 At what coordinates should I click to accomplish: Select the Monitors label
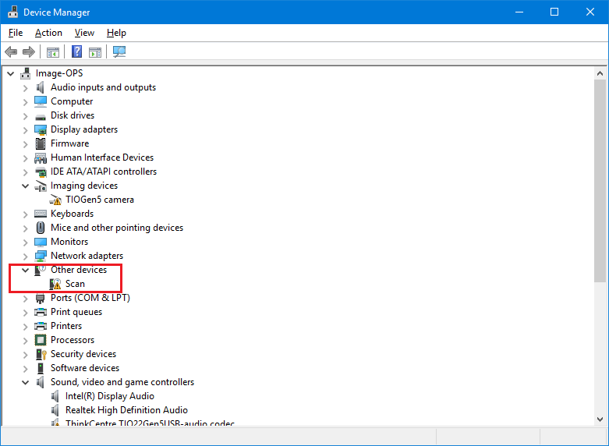[x=69, y=242]
